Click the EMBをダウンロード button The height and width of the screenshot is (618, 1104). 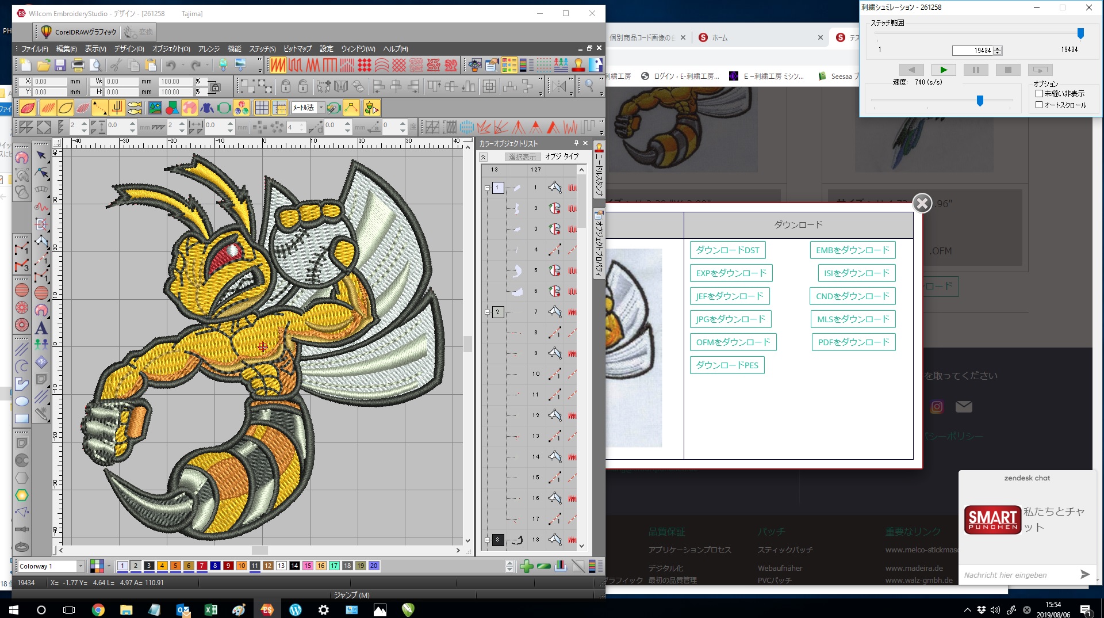852,250
